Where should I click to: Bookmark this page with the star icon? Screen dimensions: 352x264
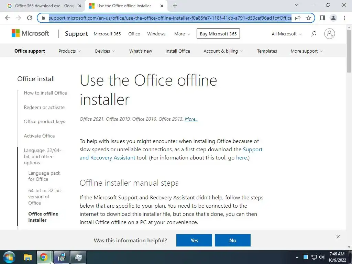point(309,18)
